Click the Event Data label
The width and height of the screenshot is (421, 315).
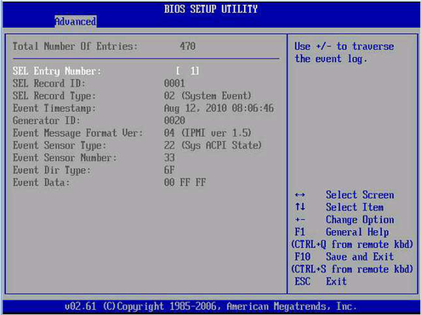[41, 183]
